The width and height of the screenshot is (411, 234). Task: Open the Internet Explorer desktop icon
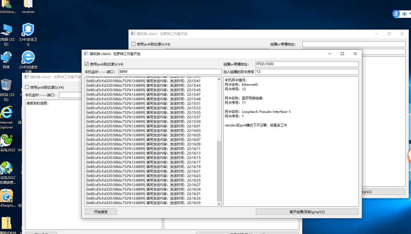tap(6, 113)
